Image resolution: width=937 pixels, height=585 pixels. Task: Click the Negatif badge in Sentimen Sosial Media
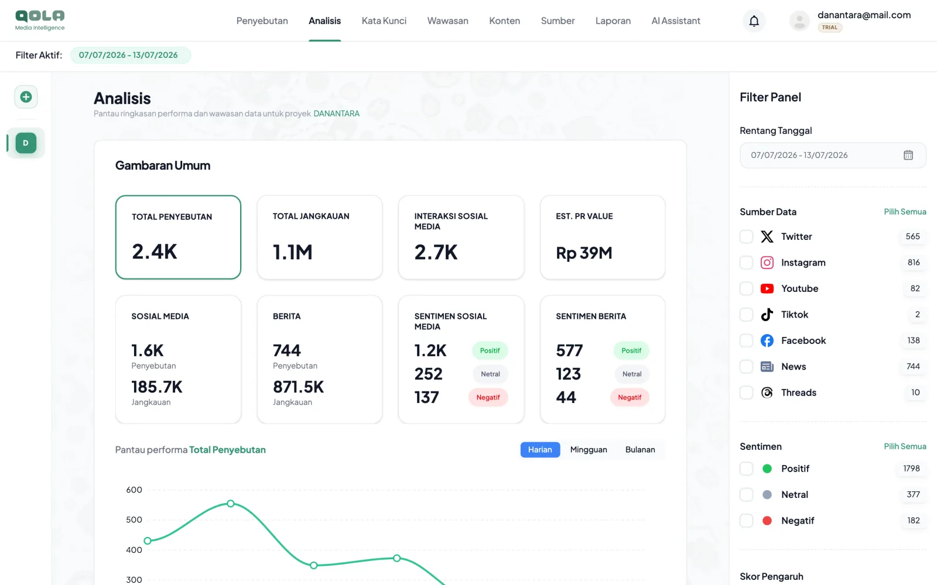click(488, 397)
